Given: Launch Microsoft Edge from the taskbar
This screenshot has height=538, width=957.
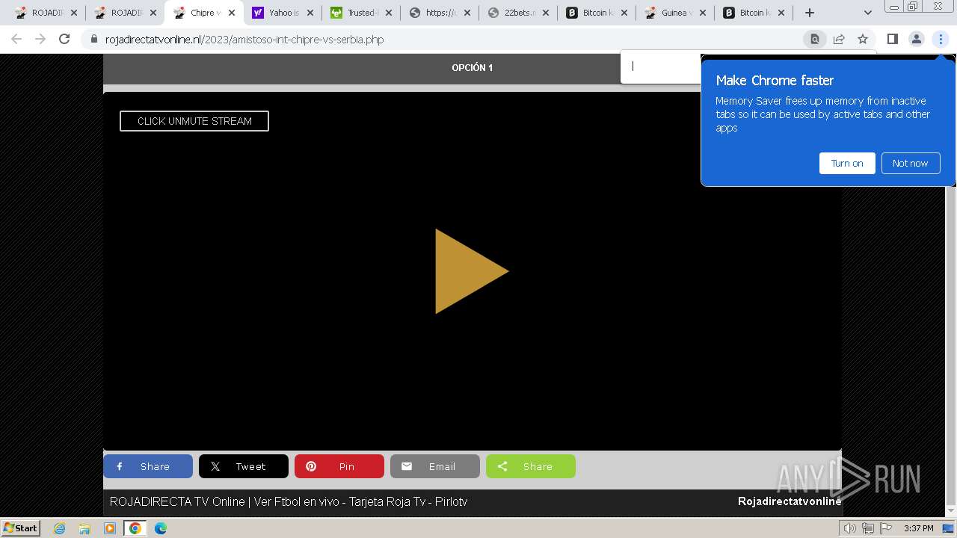Looking at the screenshot, I should (161, 528).
